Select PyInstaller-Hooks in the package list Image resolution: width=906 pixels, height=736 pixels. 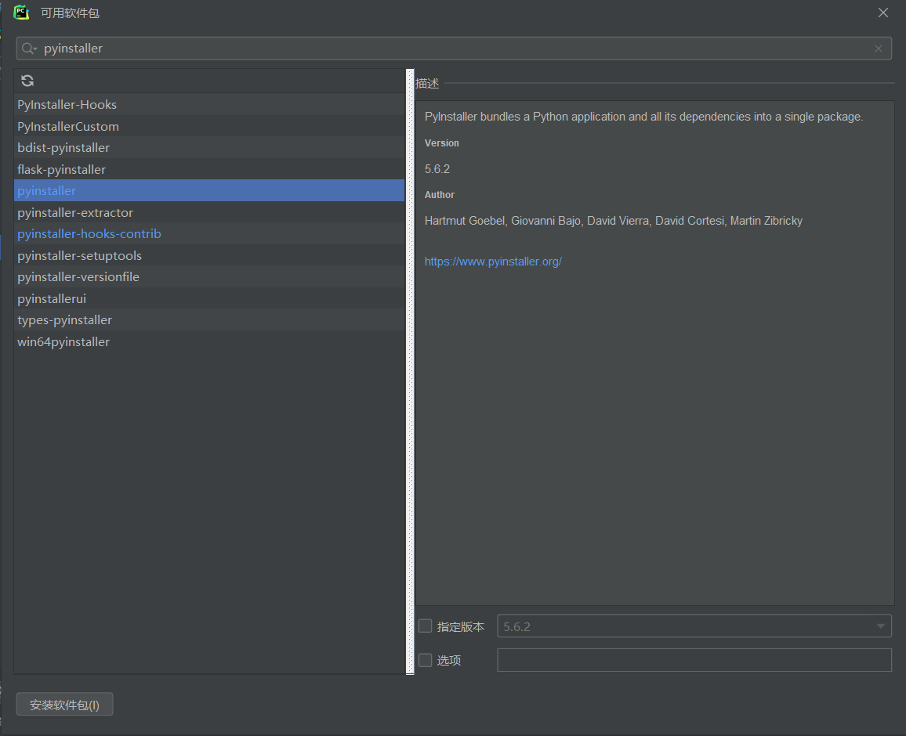point(209,104)
